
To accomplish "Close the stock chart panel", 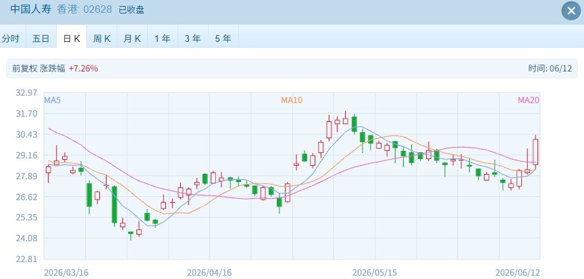I will pos(571,11).
